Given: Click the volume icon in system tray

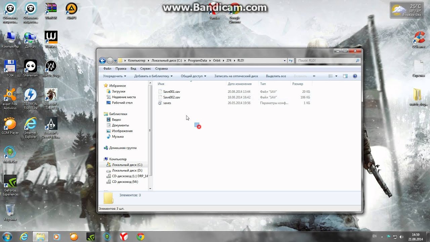Looking at the screenshot, I should click(x=402, y=237).
